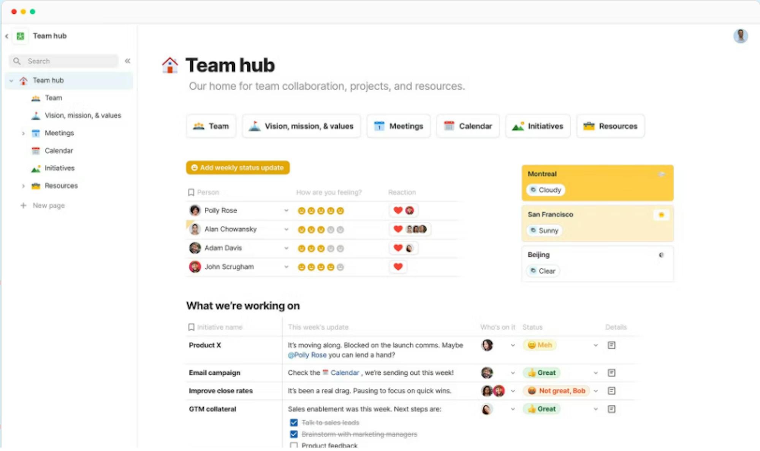Uncheck the Talk to sales leads checkbox
760x451 pixels.
coord(294,423)
